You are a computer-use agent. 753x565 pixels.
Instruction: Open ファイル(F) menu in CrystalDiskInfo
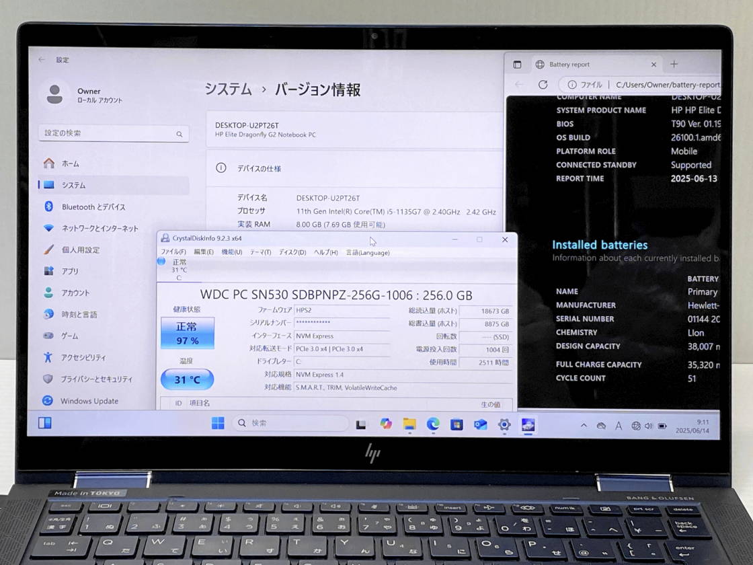coord(173,252)
